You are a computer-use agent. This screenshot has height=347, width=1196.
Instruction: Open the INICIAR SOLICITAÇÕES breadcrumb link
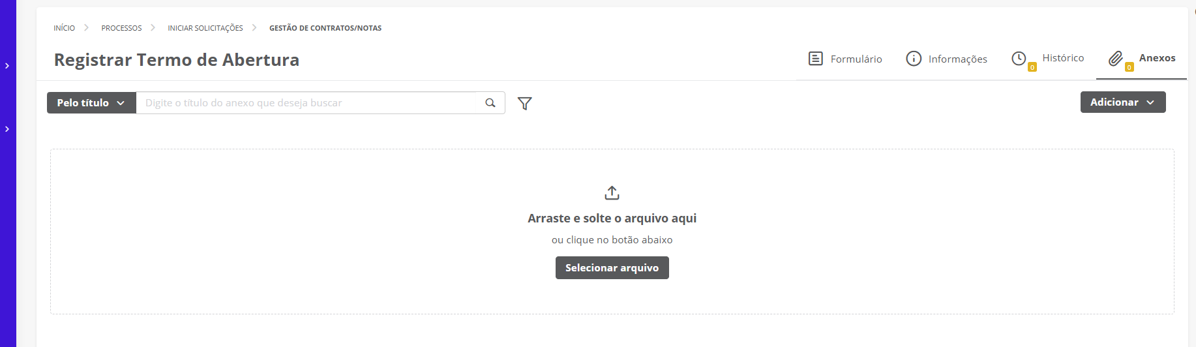[205, 28]
